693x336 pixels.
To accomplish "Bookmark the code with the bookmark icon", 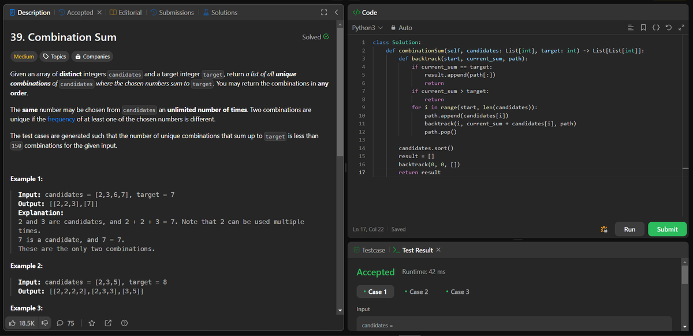I will pyautogui.click(x=643, y=28).
